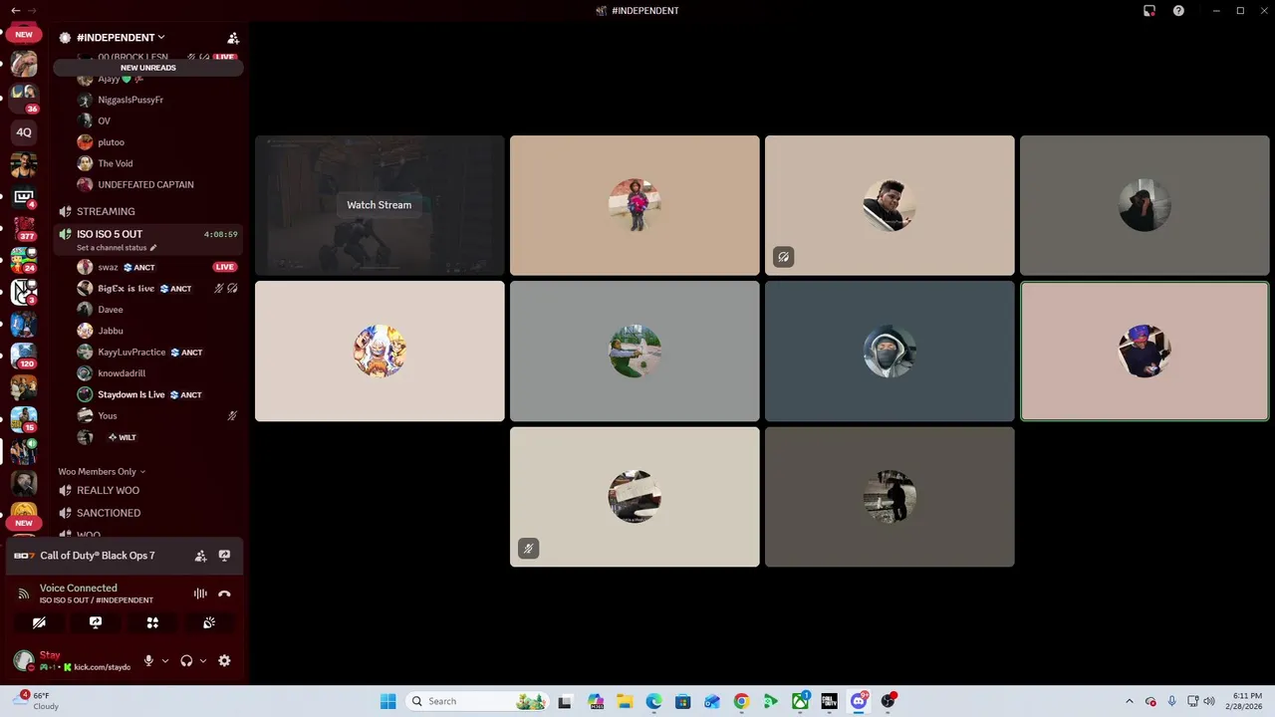
Task: Click Set a channel status
Action: (x=117, y=247)
